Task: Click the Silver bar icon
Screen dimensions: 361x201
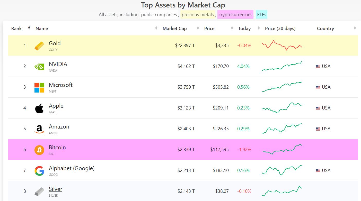Action: [x=39, y=191]
